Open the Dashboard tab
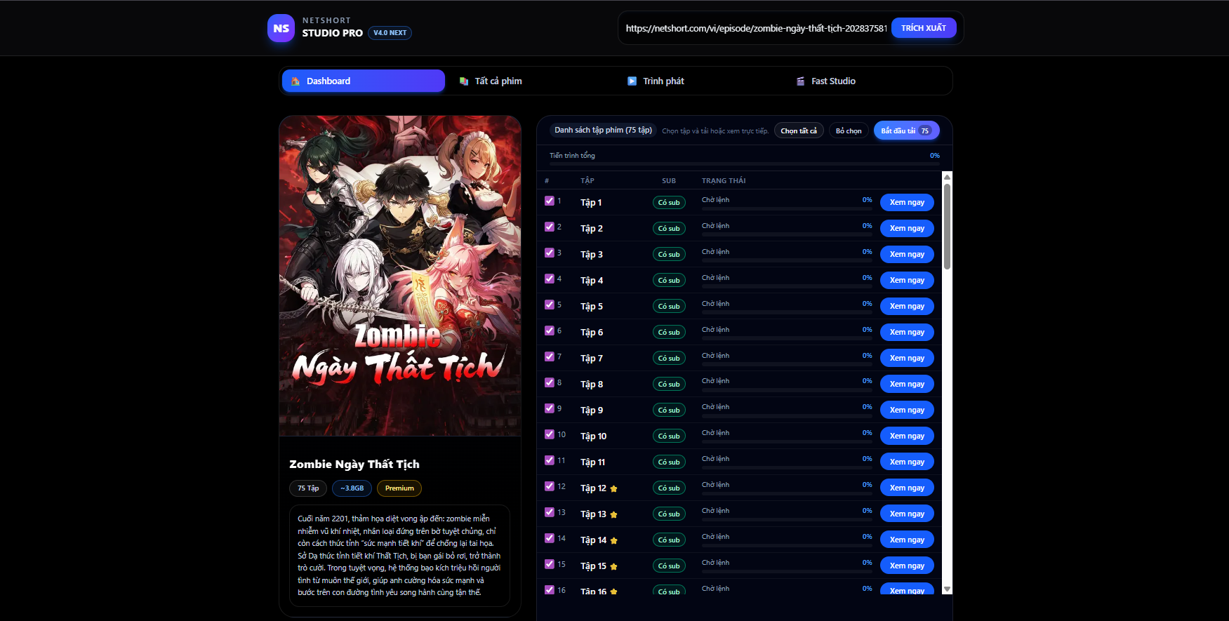 click(364, 81)
